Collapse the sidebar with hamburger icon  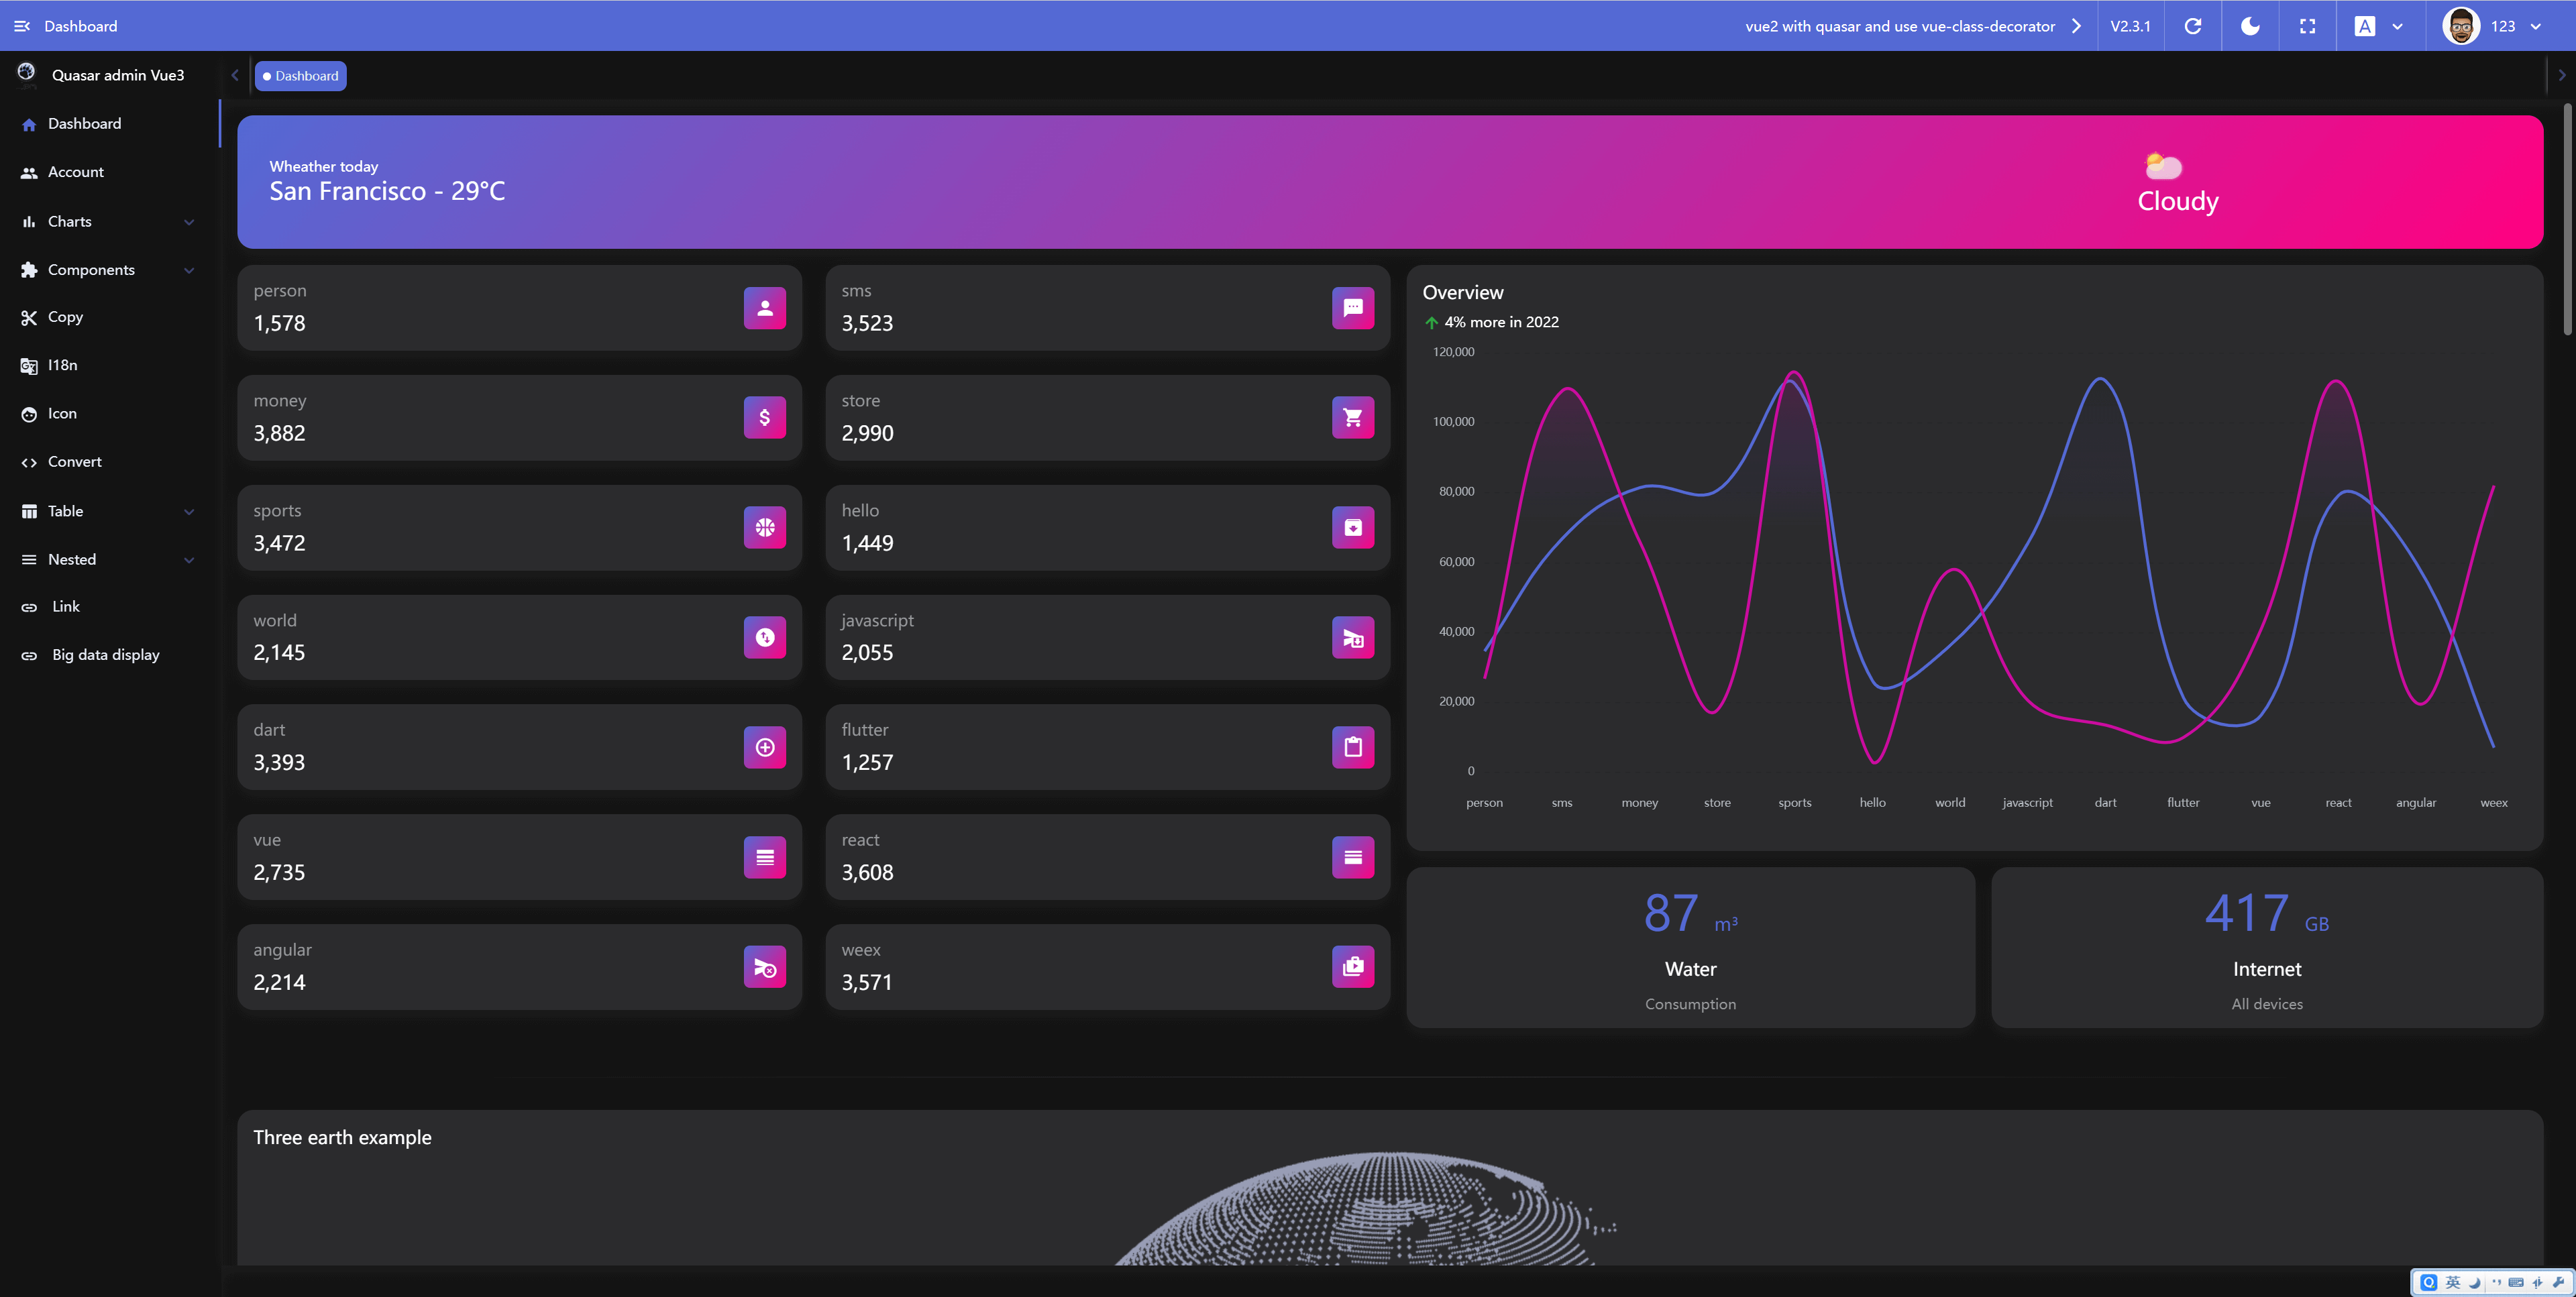pyautogui.click(x=22, y=26)
